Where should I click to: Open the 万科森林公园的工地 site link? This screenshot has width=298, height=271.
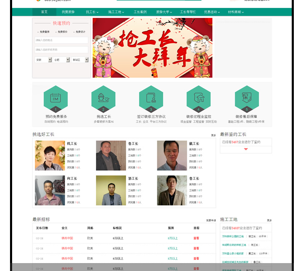point(233,236)
